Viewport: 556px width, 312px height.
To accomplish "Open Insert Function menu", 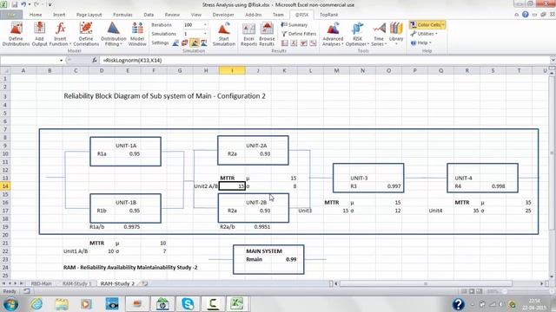I will tap(60, 34).
